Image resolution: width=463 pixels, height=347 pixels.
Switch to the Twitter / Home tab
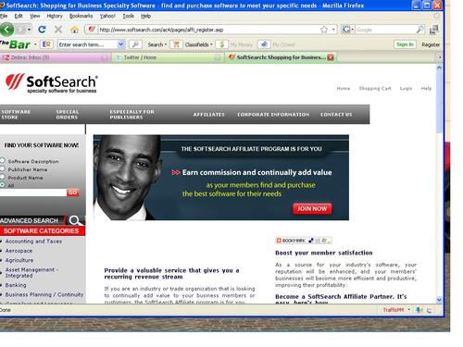[169, 57]
